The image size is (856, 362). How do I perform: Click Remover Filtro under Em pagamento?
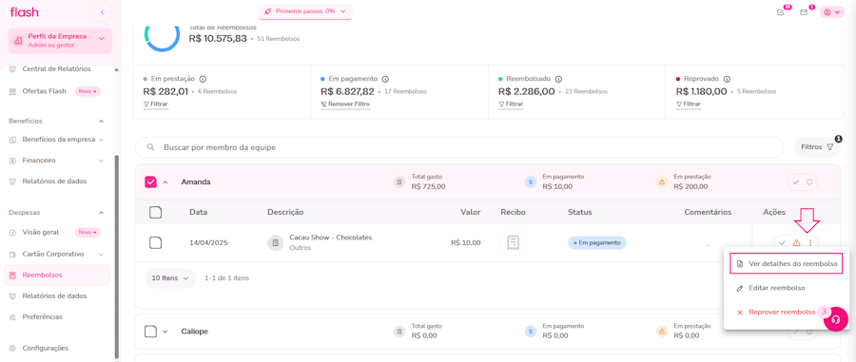(x=345, y=104)
